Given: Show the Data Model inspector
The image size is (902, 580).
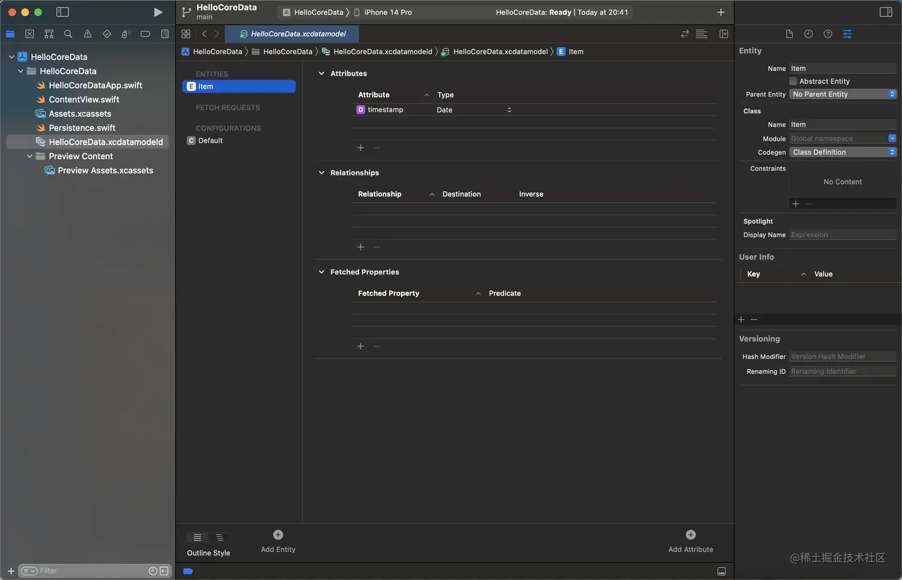Looking at the screenshot, I should 847,34.
